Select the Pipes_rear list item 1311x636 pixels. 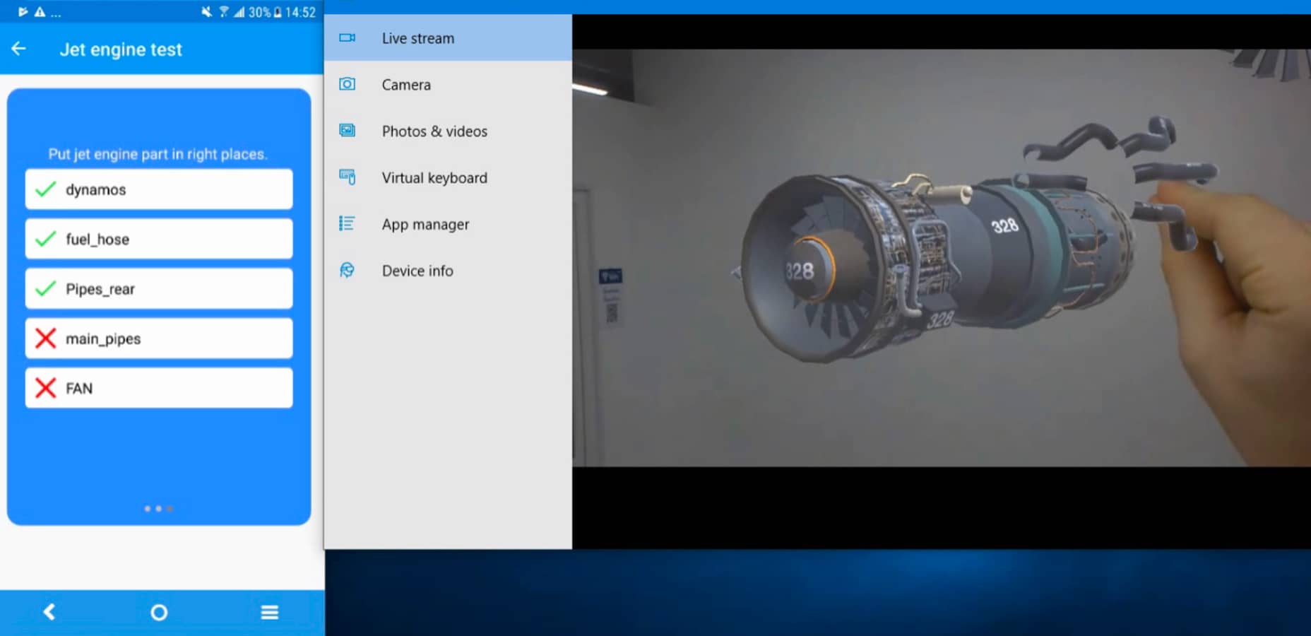[x=159, y=289]
